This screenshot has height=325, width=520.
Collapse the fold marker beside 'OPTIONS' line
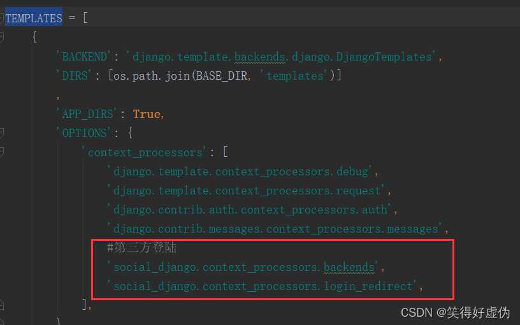click(x=2, y=133)
